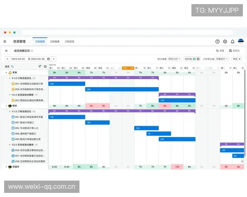Viewport: 247px width, 197px height.
Task: Open the user avatar menu
Action: coord(241,41)
